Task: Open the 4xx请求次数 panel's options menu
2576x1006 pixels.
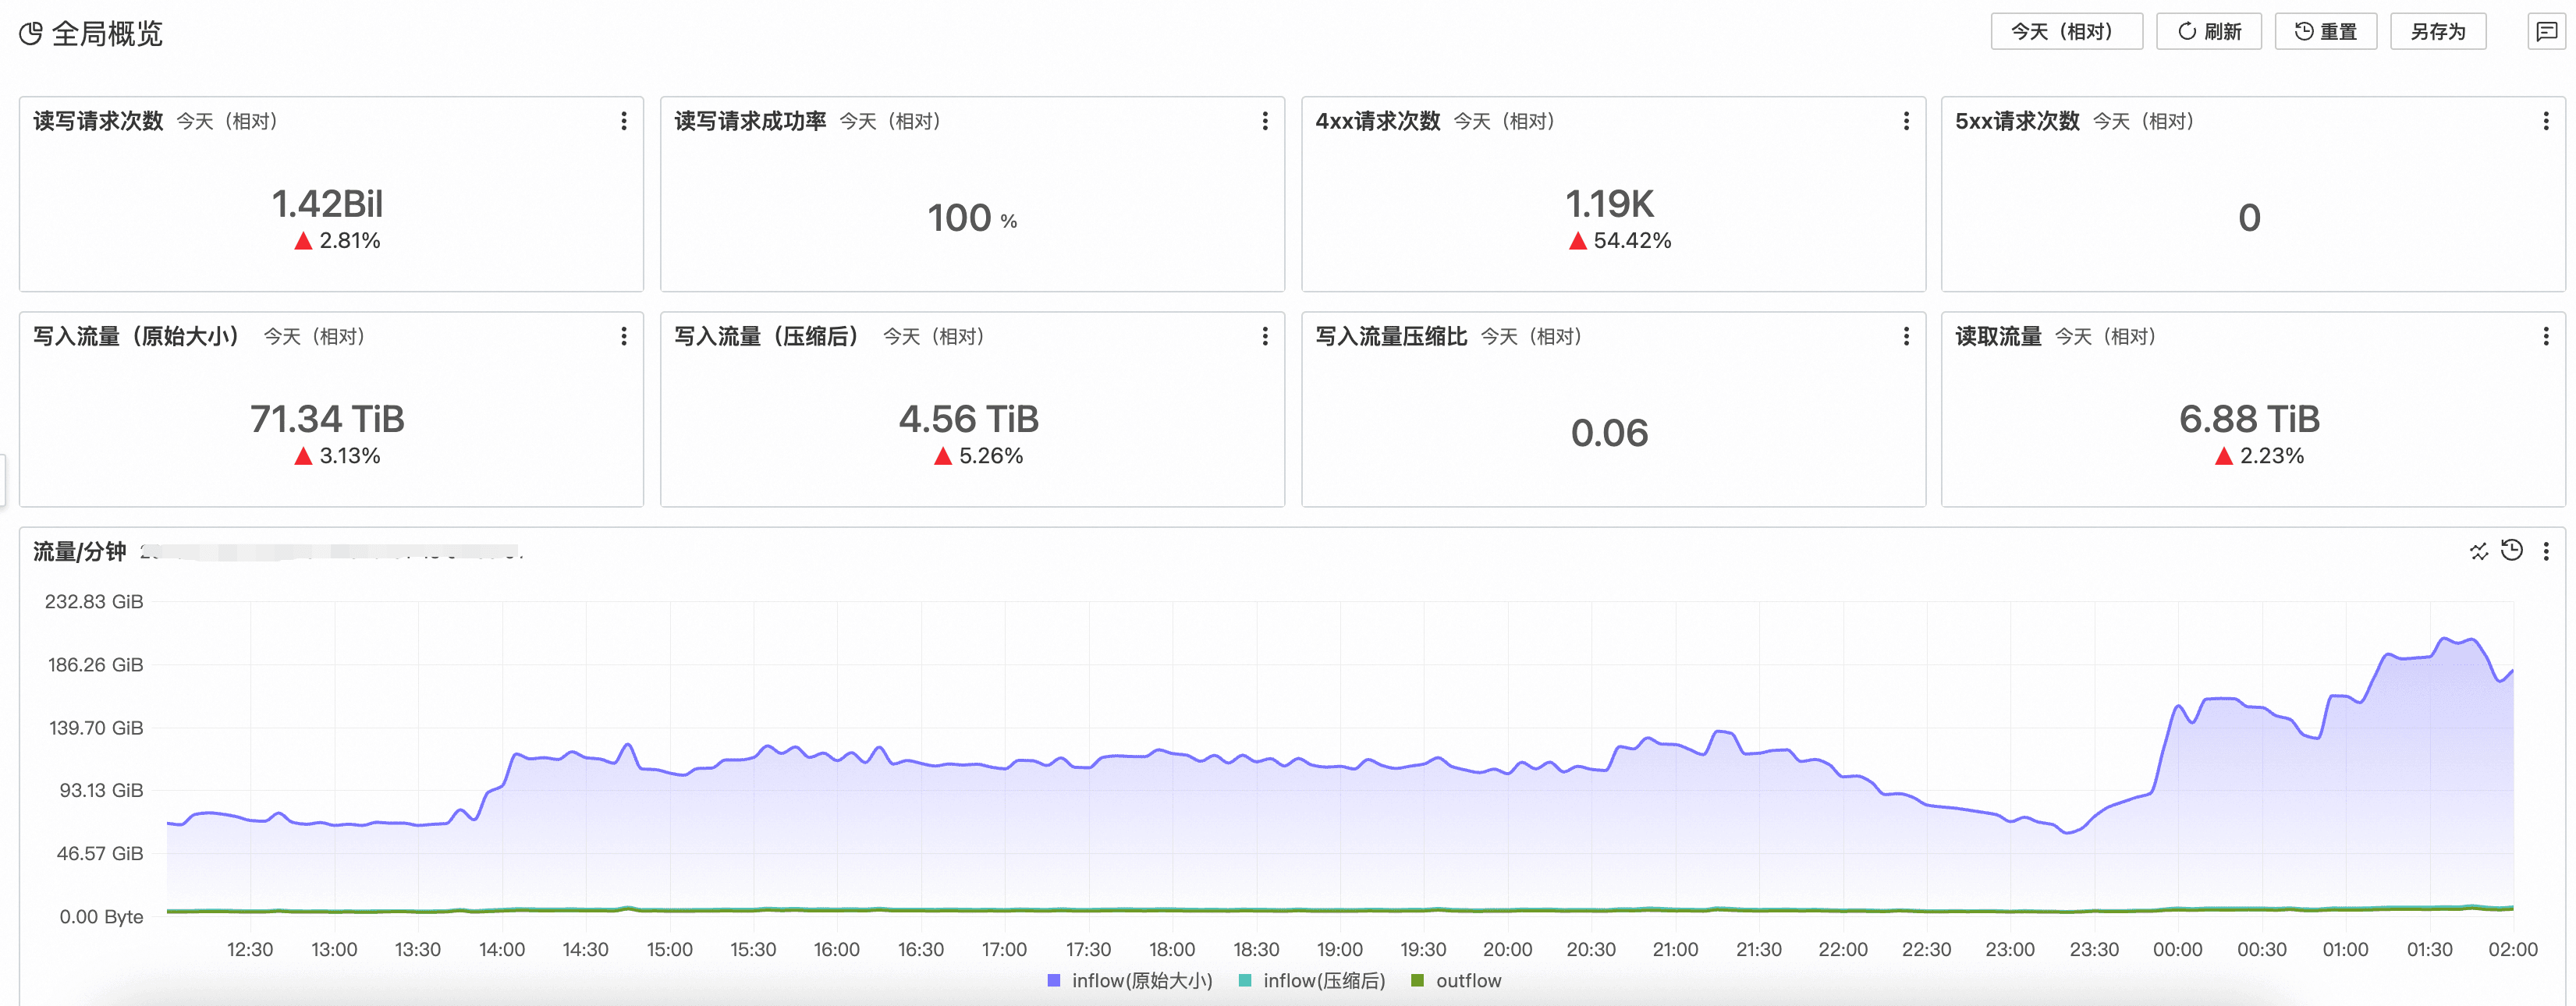Action: point(1906,121)
